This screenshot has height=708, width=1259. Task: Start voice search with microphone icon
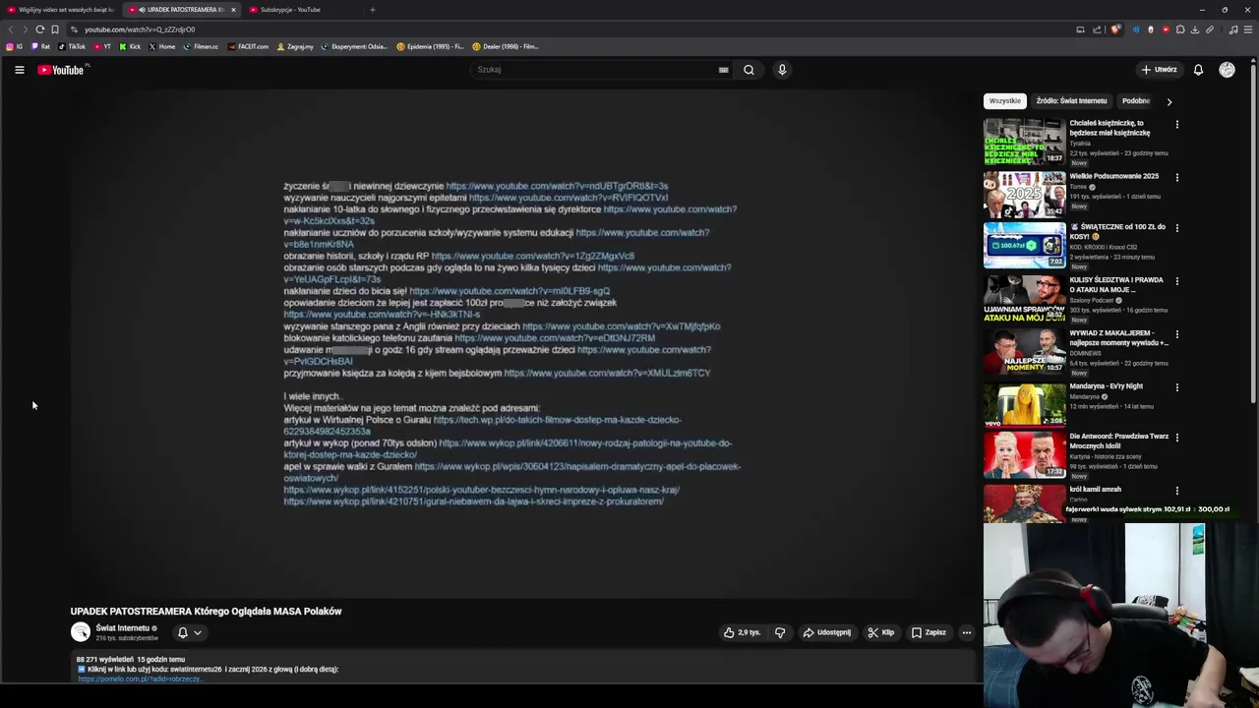(x=782, y=70)
